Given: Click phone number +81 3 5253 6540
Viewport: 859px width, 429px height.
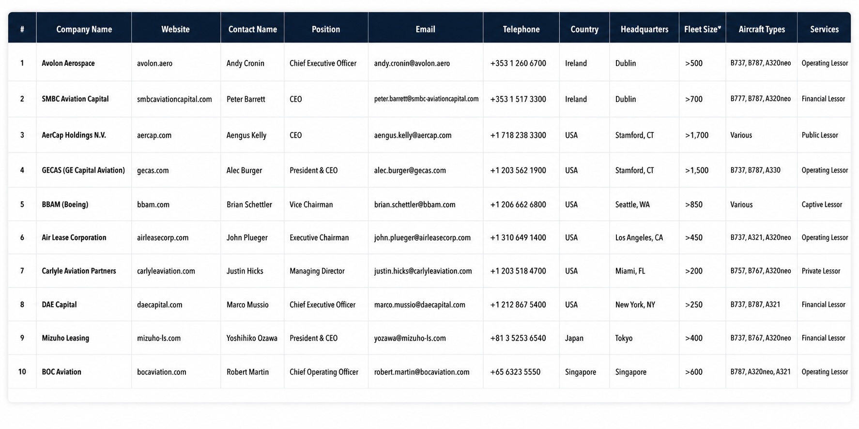Looking at the screenshot, I should (x=518, y=338).
